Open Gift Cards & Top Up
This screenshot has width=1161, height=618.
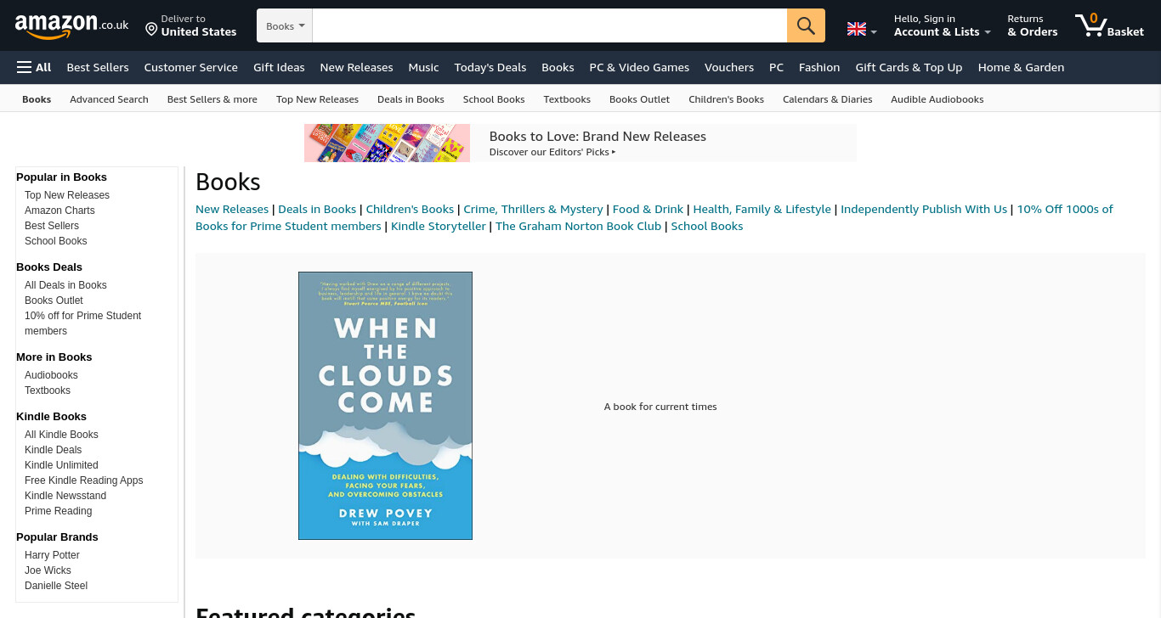tap(909, 67)
